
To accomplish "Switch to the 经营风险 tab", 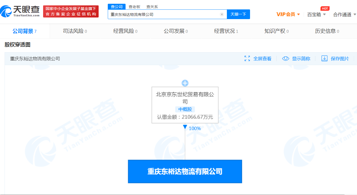I will (125, 31).
